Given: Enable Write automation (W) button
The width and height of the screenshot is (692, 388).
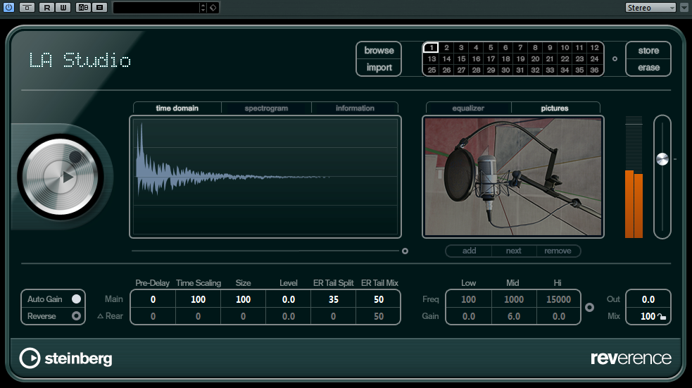Looking at the screenshot, I should (x=63, y=8).
